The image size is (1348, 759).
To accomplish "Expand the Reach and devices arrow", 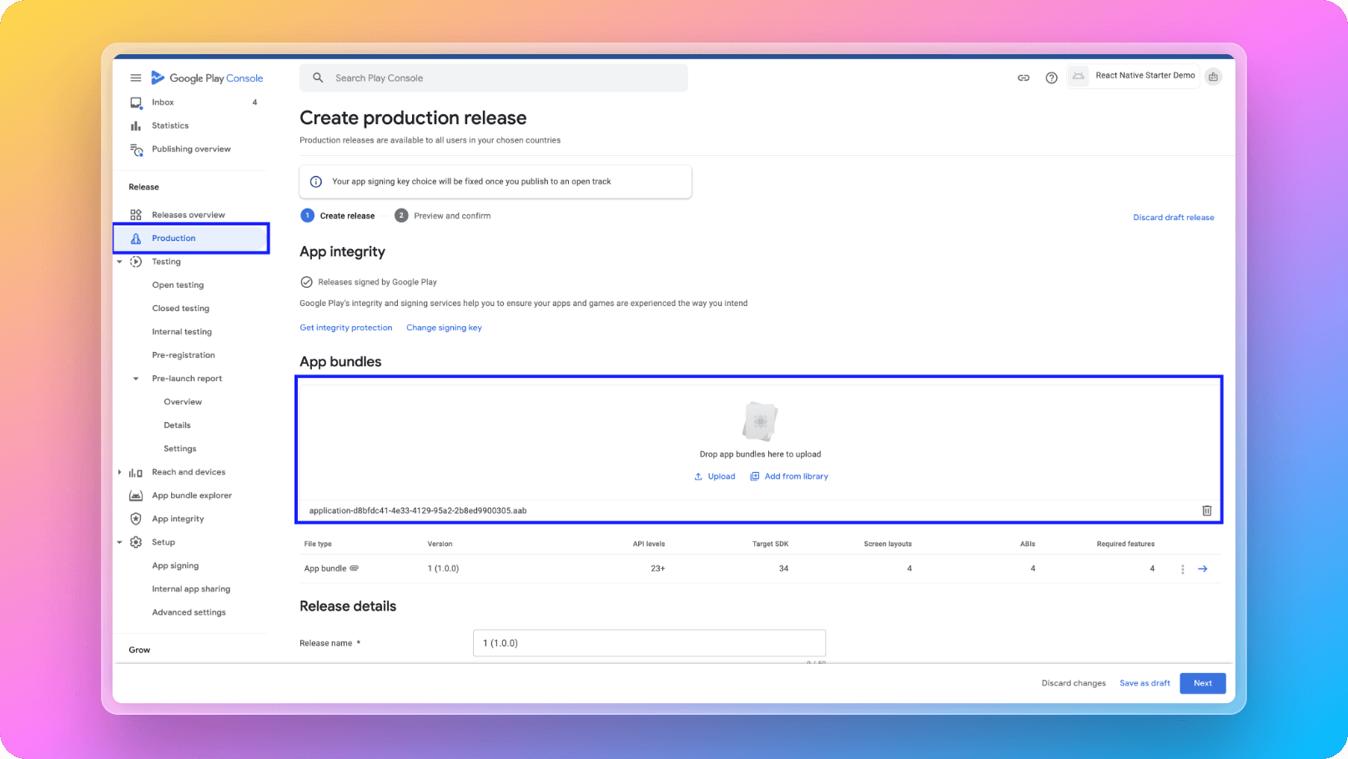I will (119, 472).
